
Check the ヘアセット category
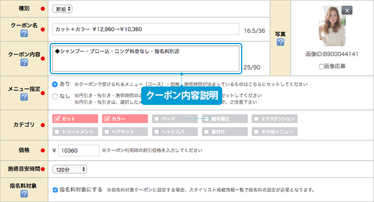click(x=125, y=132)
